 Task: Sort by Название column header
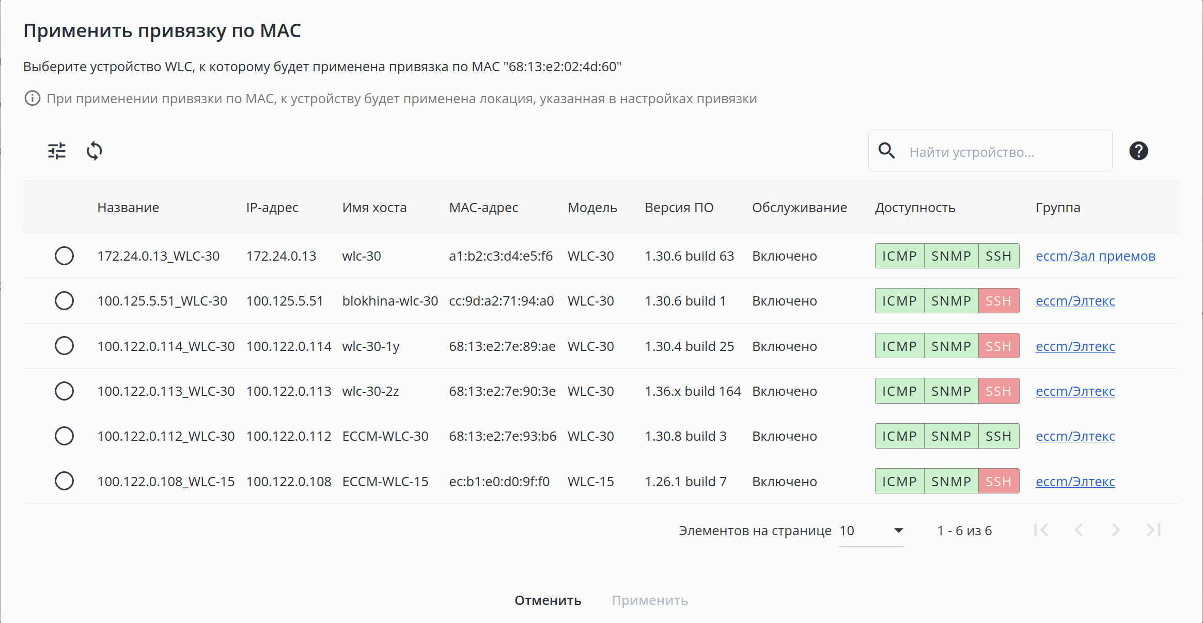tap(128, 207)
